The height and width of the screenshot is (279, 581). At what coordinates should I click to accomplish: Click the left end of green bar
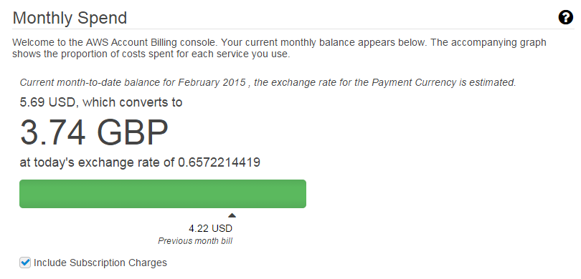click(x=23, y=194)
